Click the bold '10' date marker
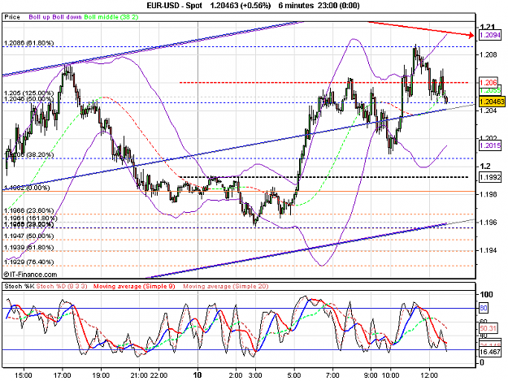Screen dimensions: 508x381 pos(198,375)
